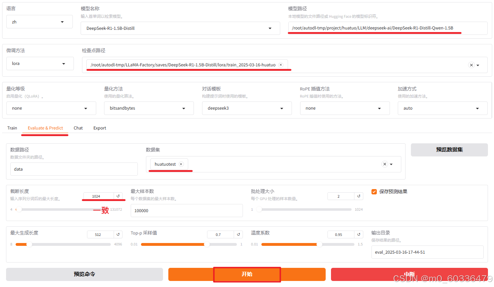
Task: Reset the 截断长度 value with its refresh icon
Action: pyautogui.click(x=118, y=196)
